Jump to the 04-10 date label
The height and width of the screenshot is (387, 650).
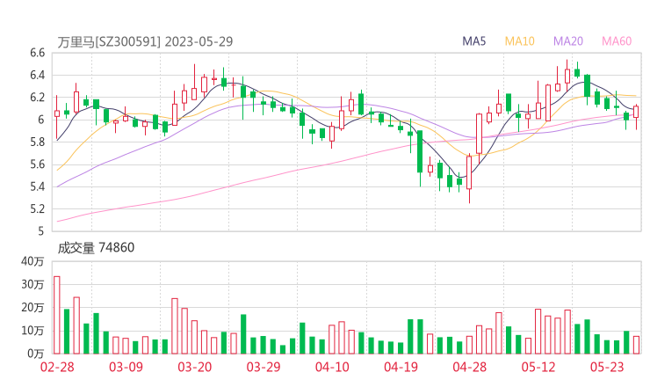(x=332, y=368)
